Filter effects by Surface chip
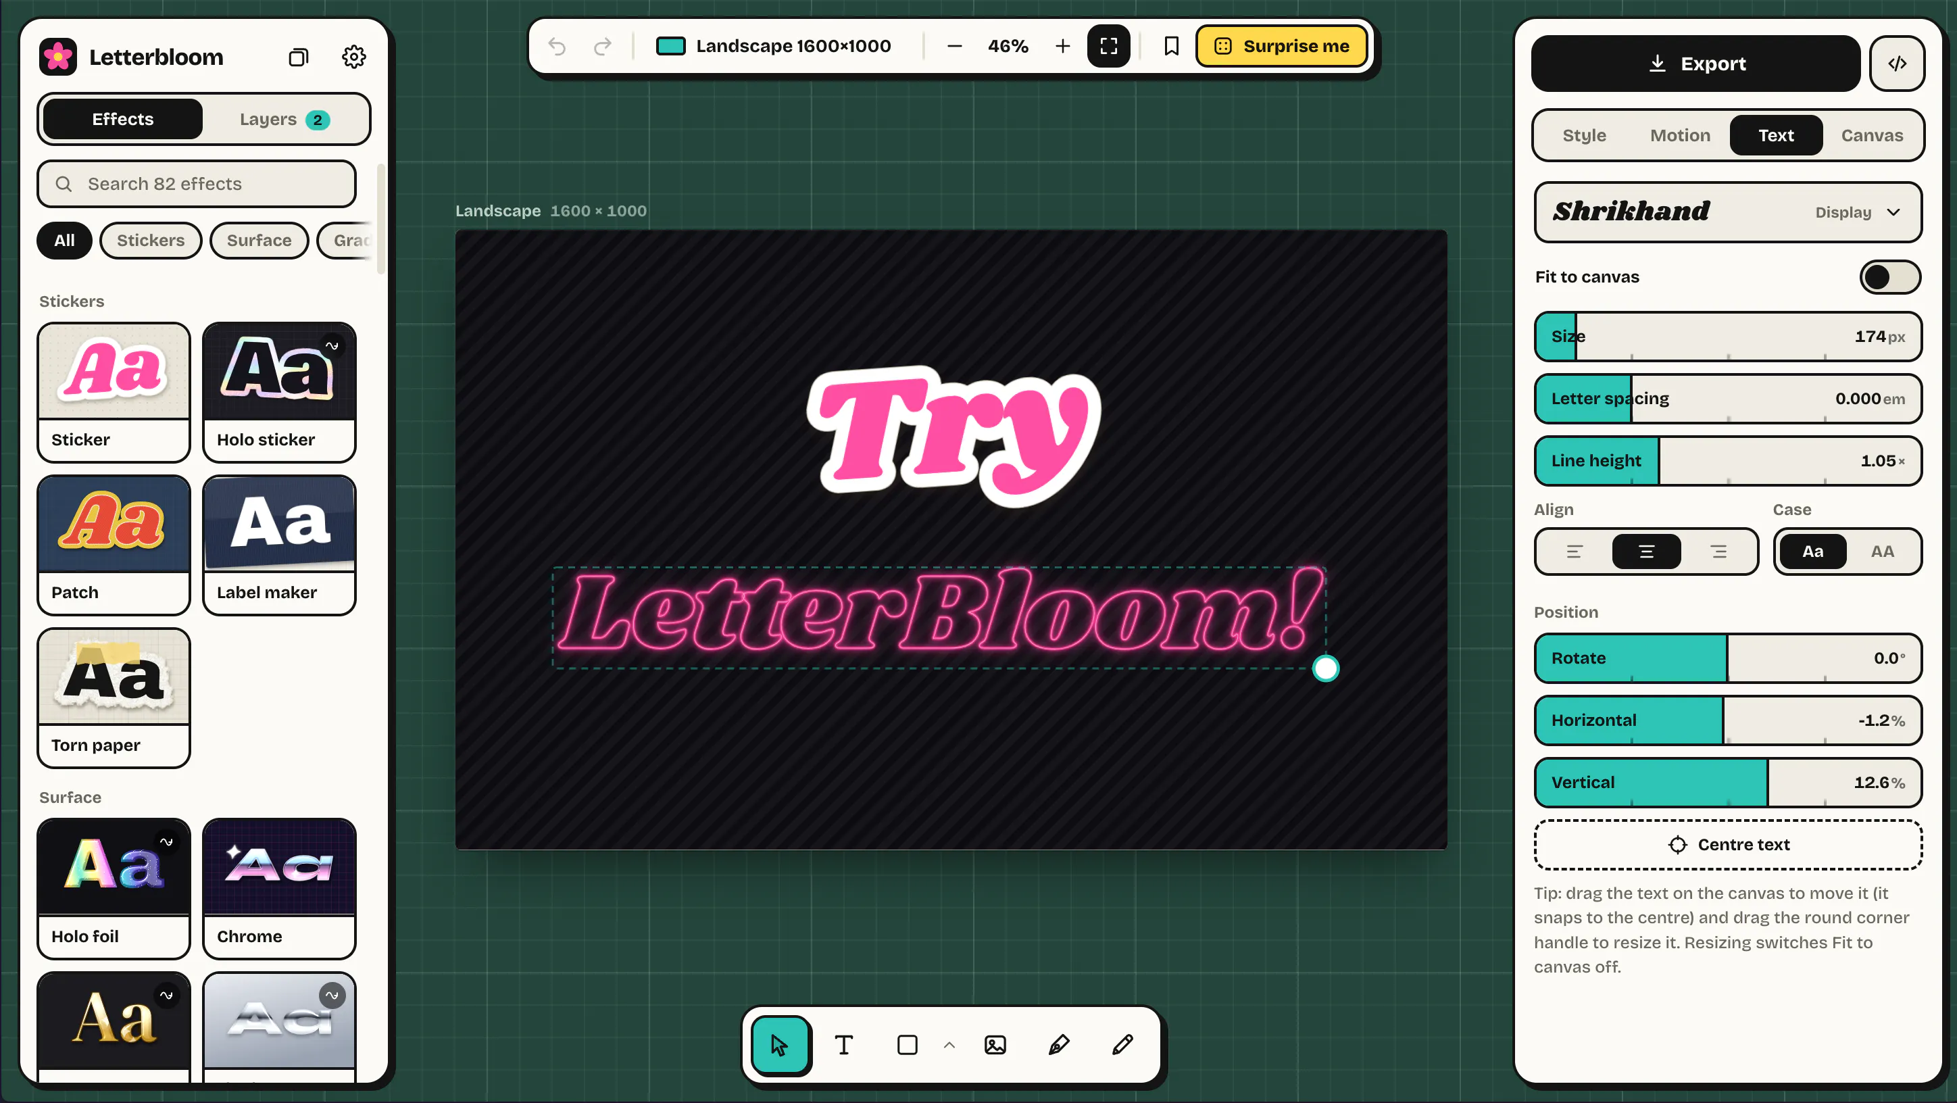The image size is (1957, 1103). [x=259, y=241]
